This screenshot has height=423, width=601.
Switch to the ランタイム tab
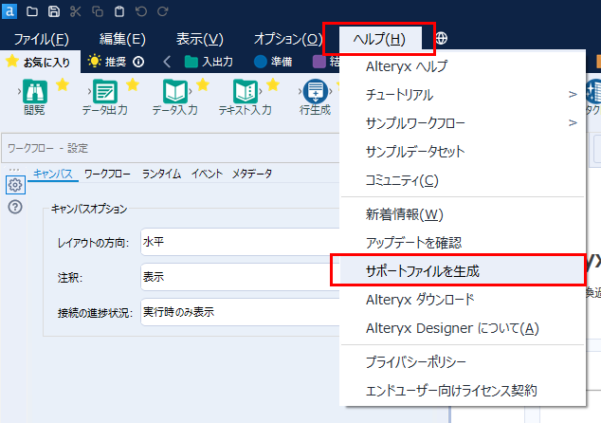coord(161,174)
